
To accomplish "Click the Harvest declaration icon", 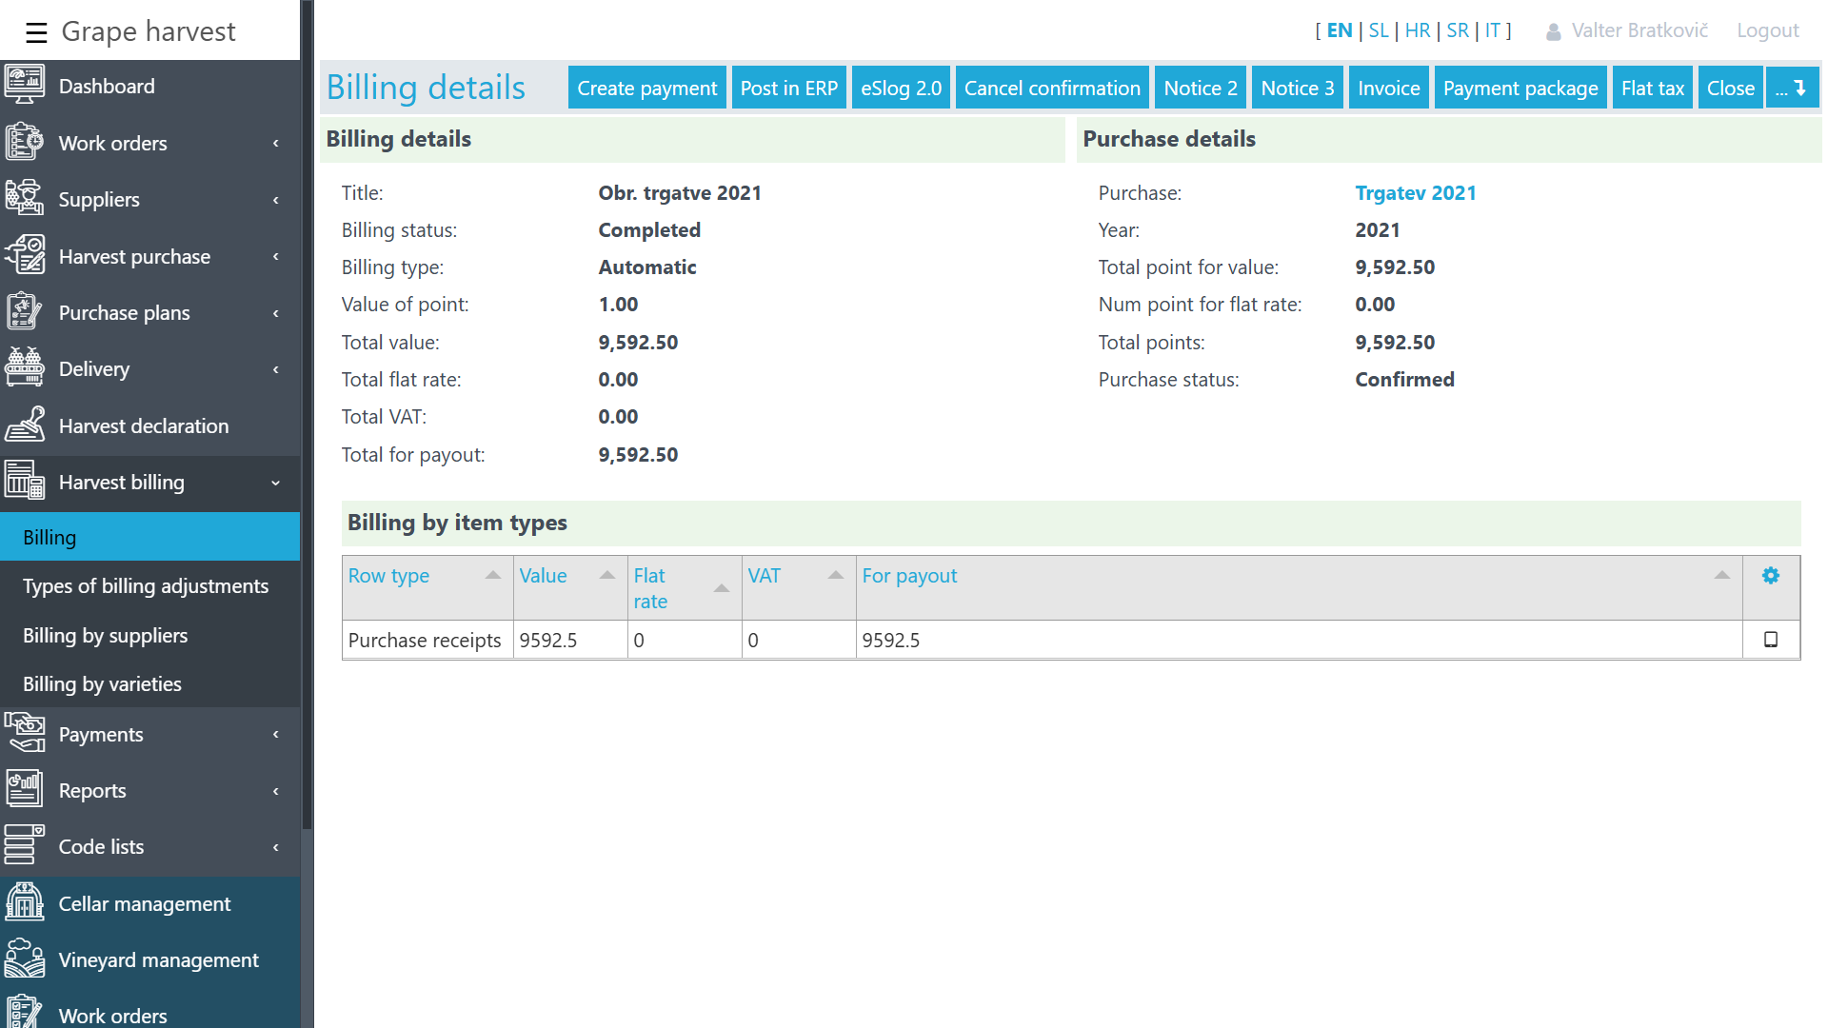I will pyautogui.click(x=24, y=425).
